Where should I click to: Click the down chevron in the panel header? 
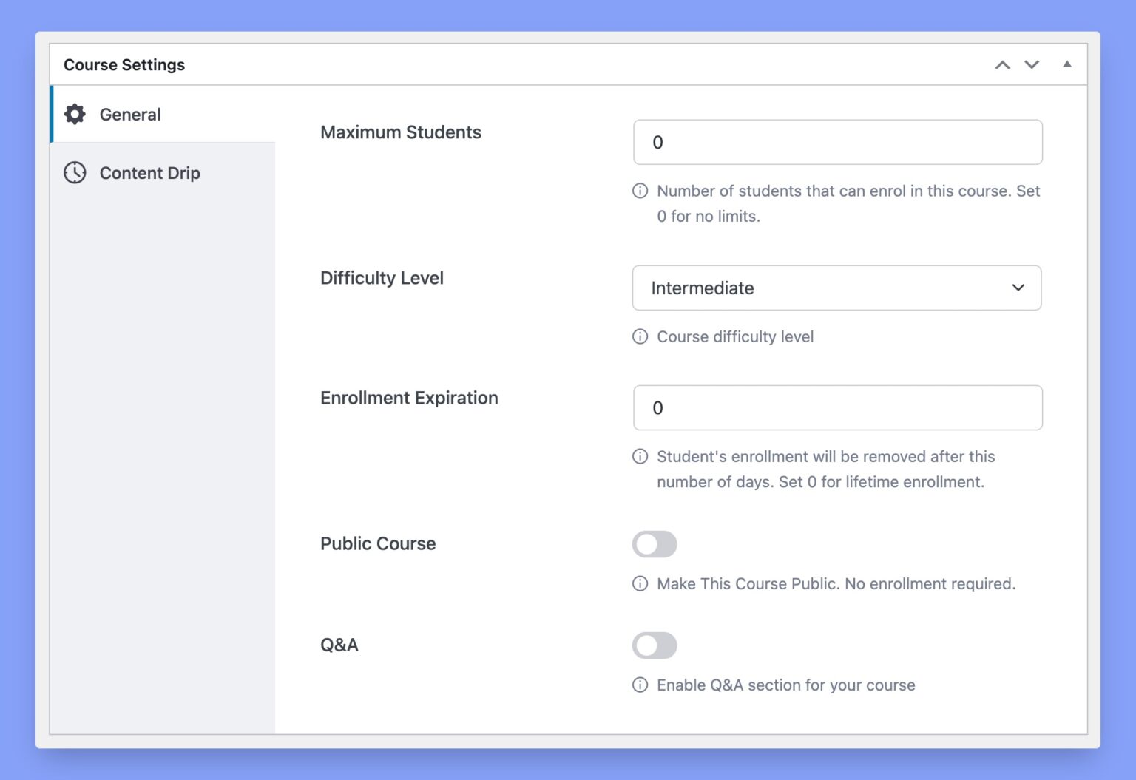[x=1032, y=65]
